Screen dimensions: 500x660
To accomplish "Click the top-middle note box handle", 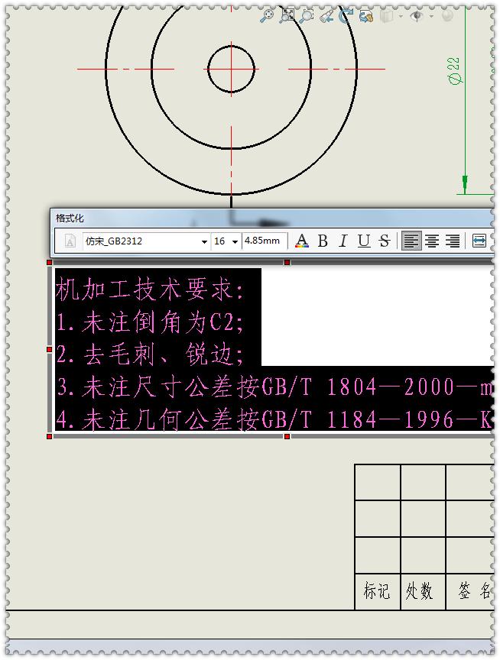I will point(287,263).
